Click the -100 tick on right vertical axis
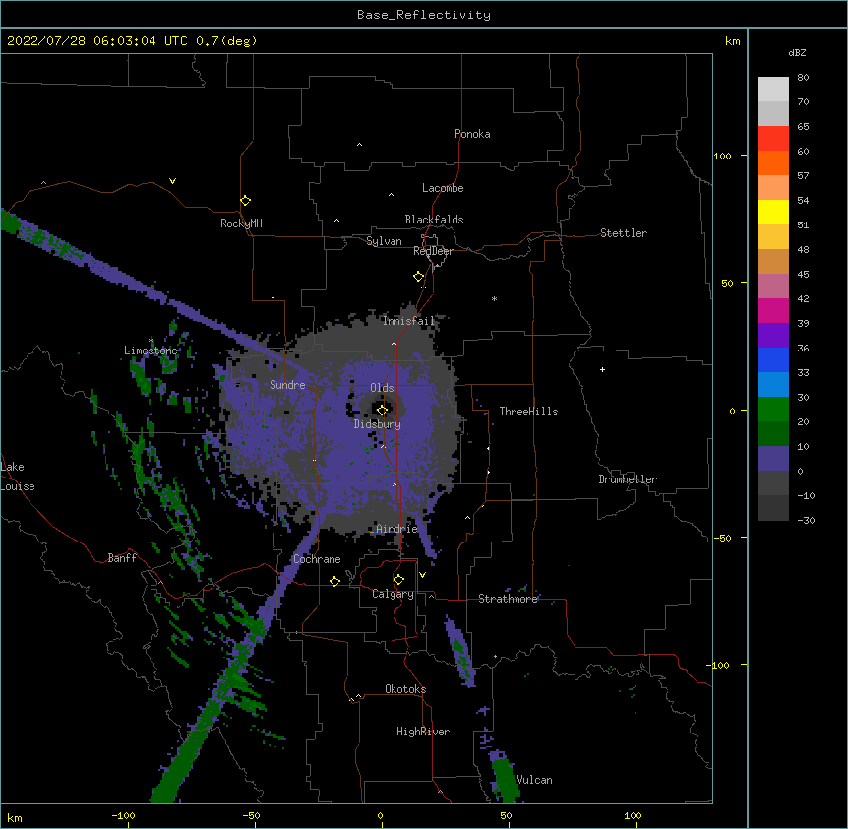 (719, 665)
